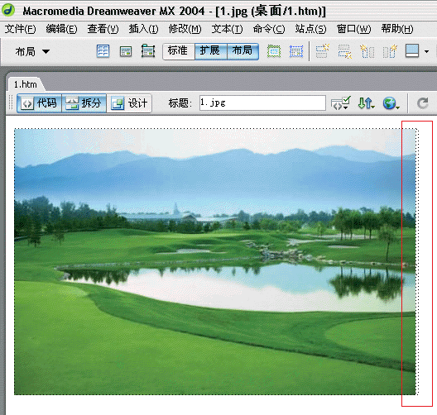
Task: Click Insert Row Above icon
Action: tap(323, 51)
